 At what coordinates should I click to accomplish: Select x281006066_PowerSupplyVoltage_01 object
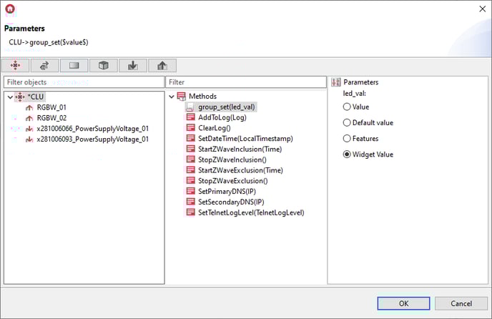[92, 128]
